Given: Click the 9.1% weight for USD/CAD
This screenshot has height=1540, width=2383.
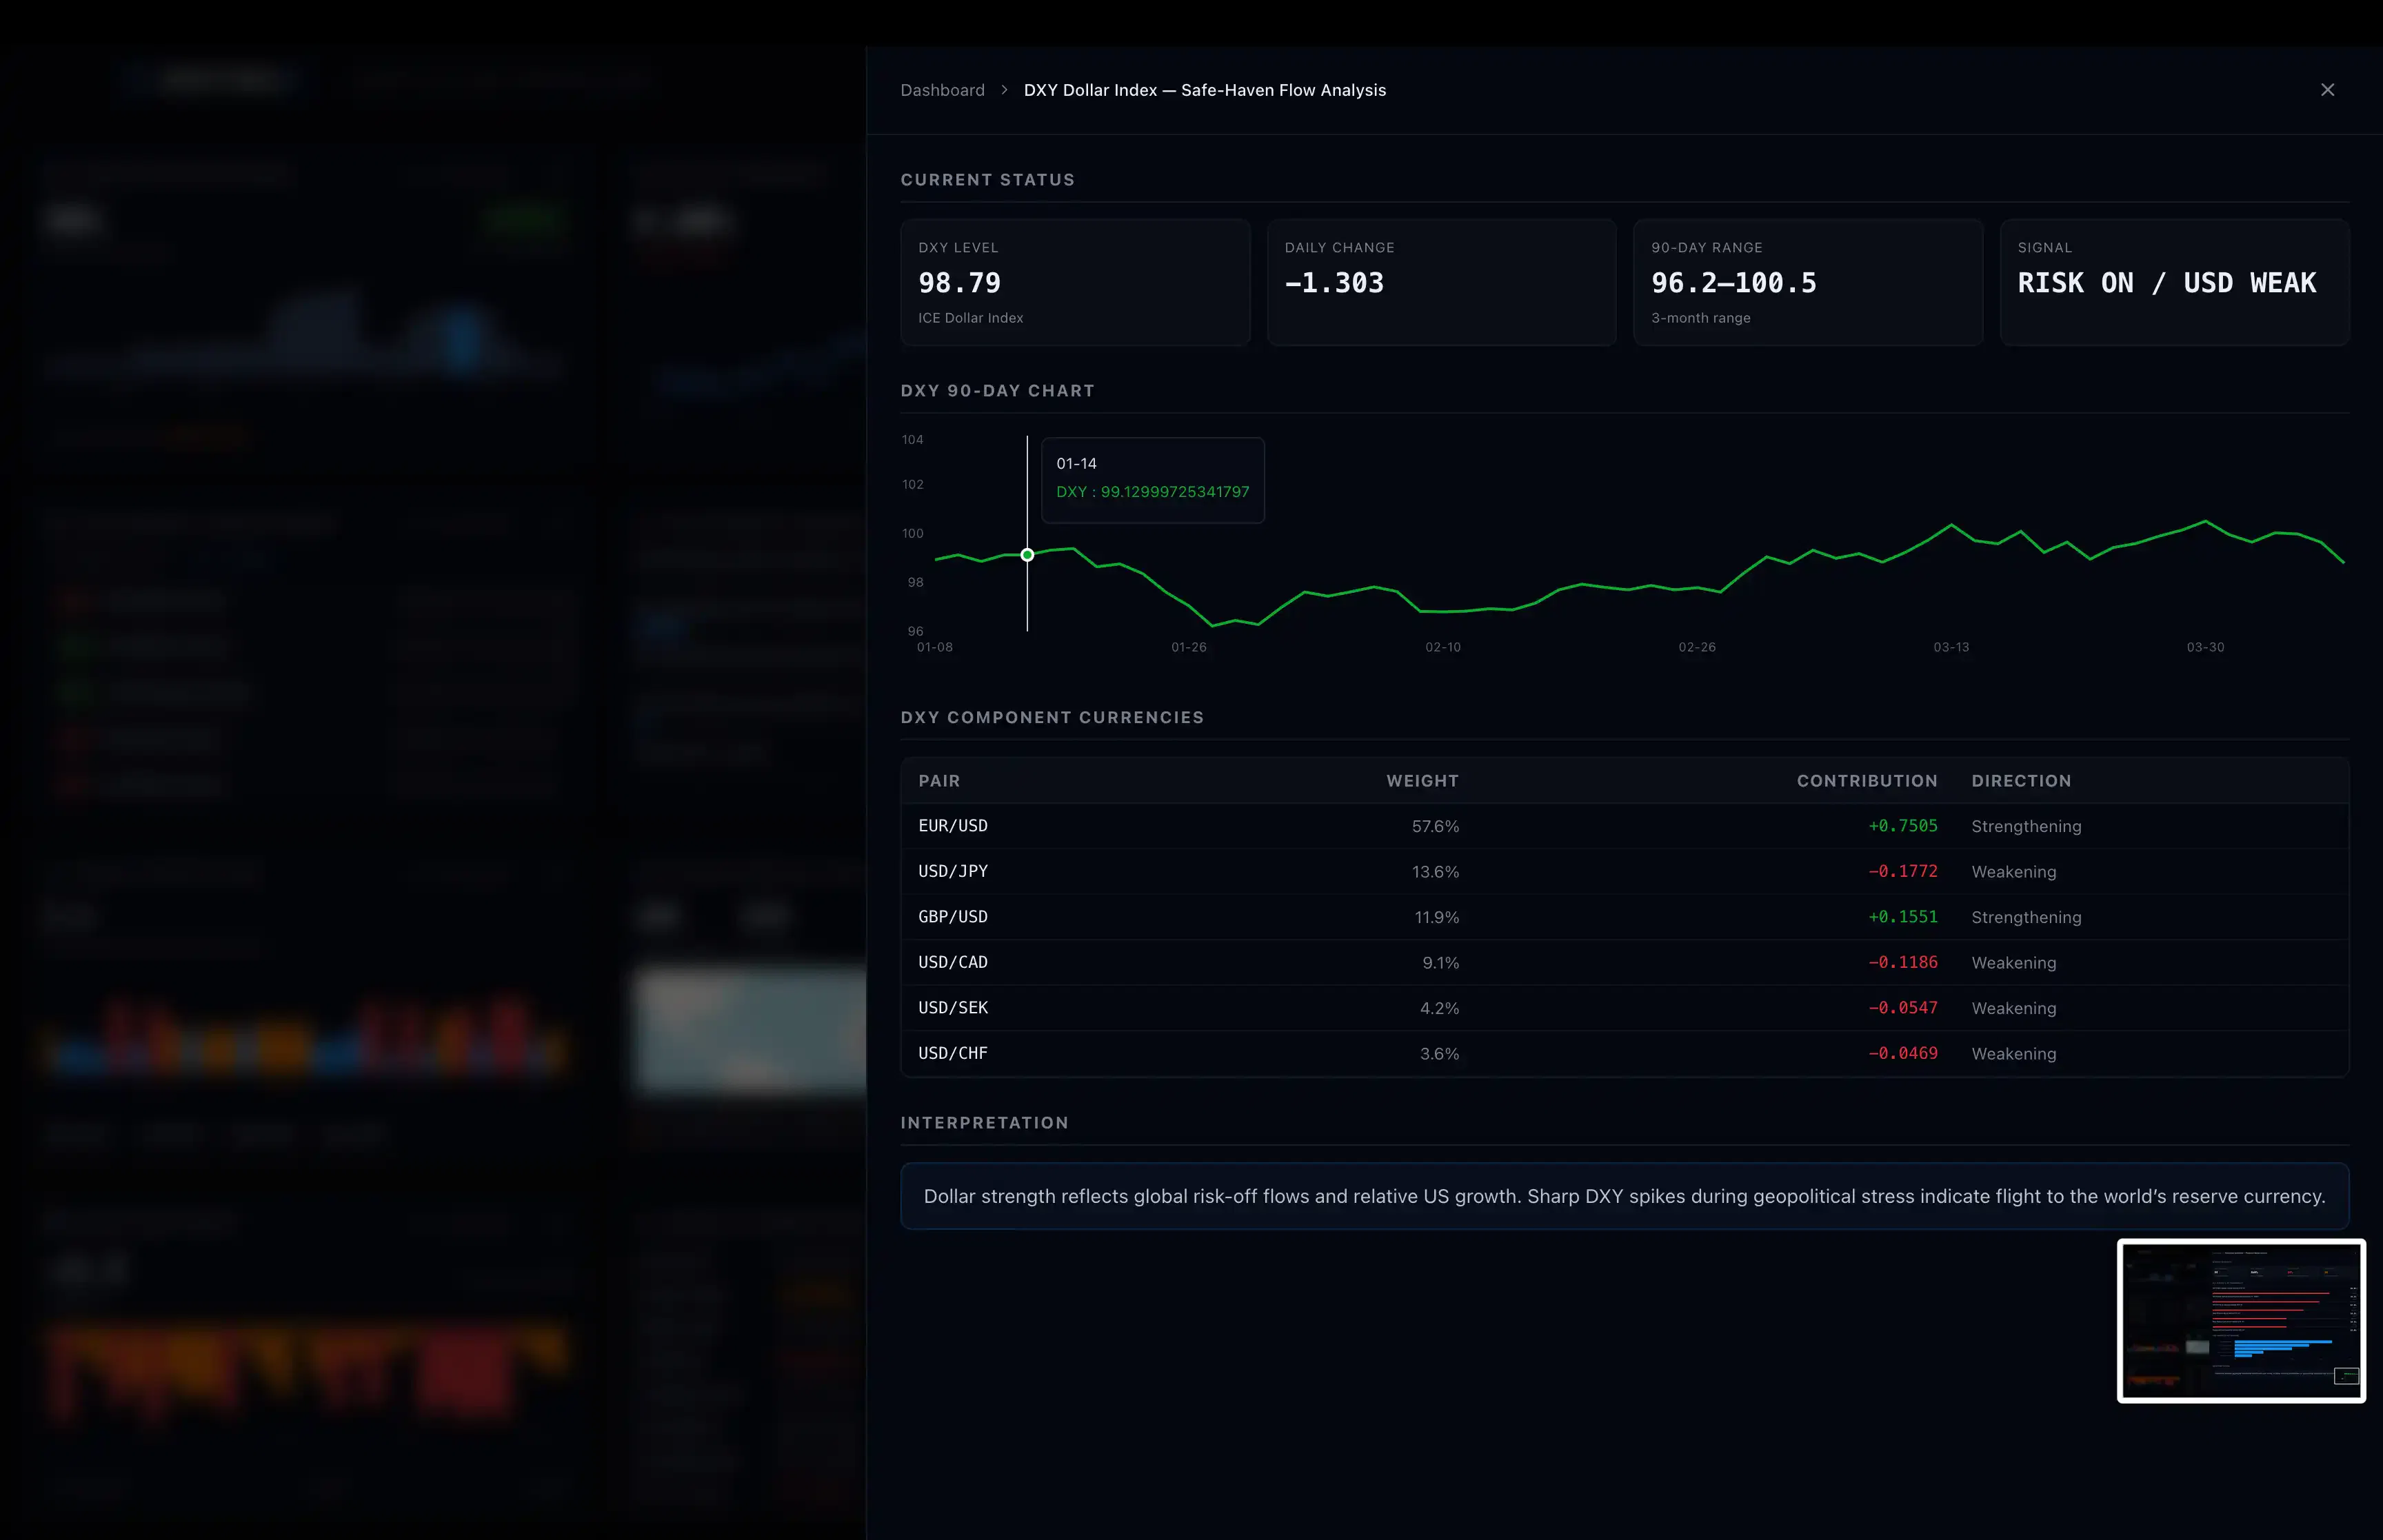Looking at the screenshot, I should (x=1440, y=963).
